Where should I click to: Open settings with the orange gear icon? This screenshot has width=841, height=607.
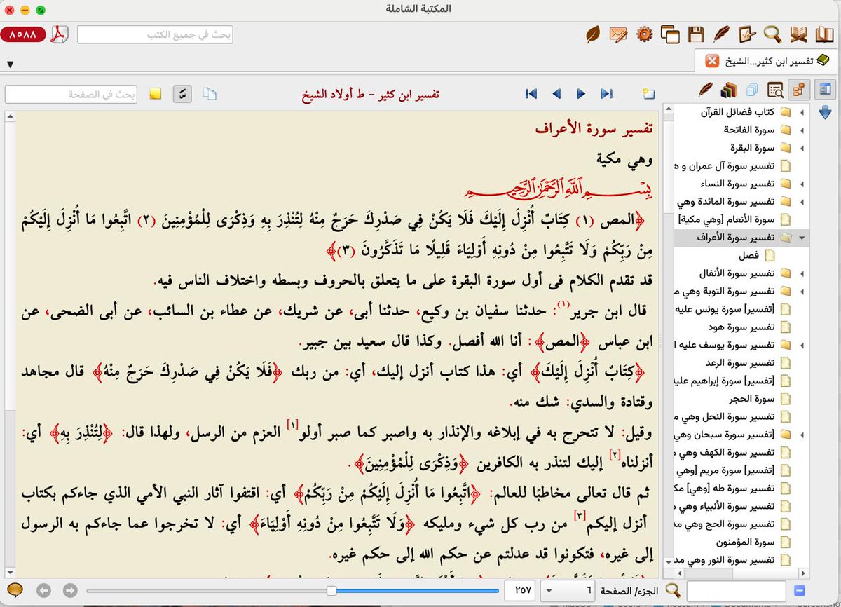645,34
